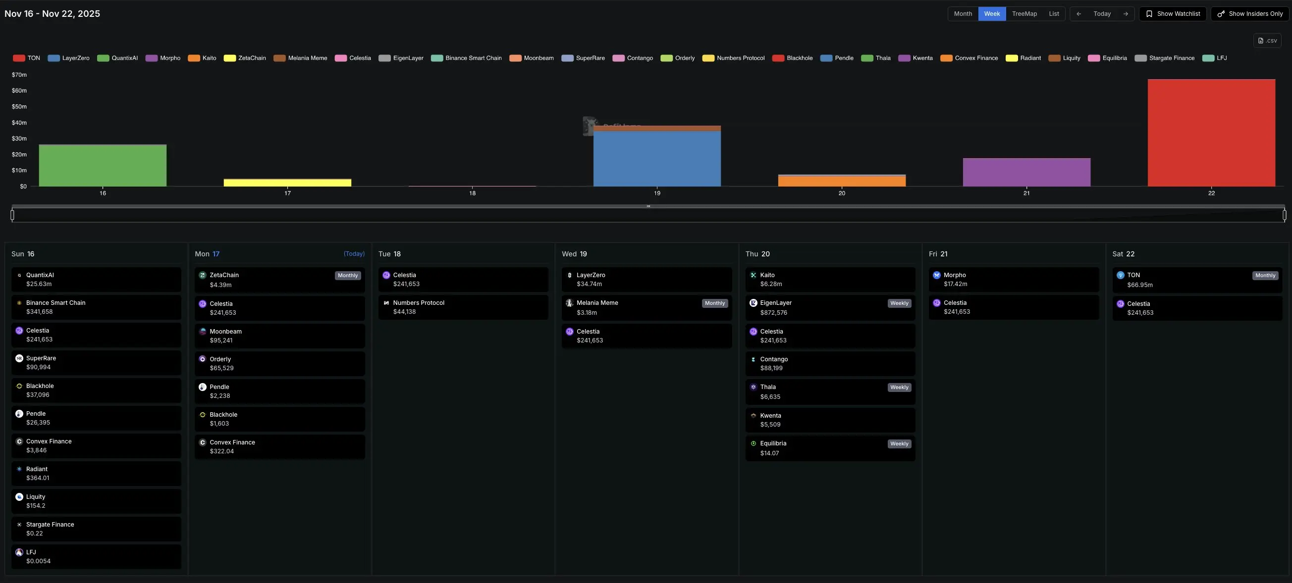Open the List view tab
This screenshot has height=583, width=1292.
click(1054, 14)
